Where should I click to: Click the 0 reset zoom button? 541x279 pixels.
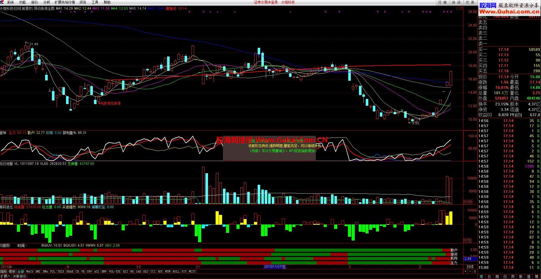[475, 272]
